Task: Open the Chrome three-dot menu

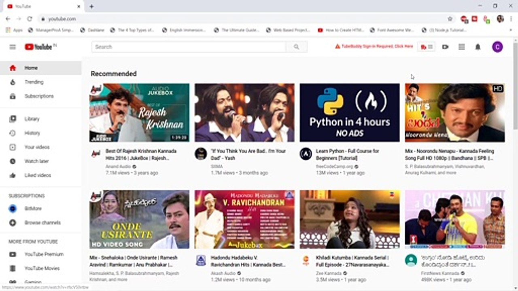Action: 511,19
